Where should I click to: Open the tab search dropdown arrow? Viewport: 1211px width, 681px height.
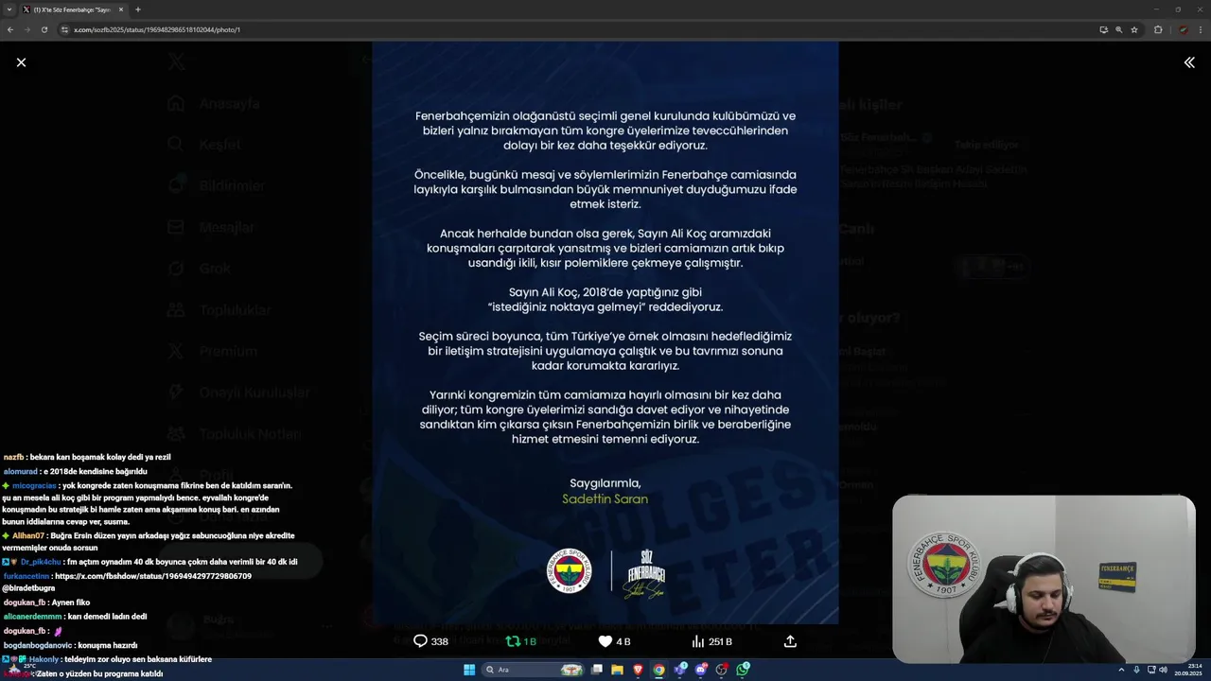point(9,9)
